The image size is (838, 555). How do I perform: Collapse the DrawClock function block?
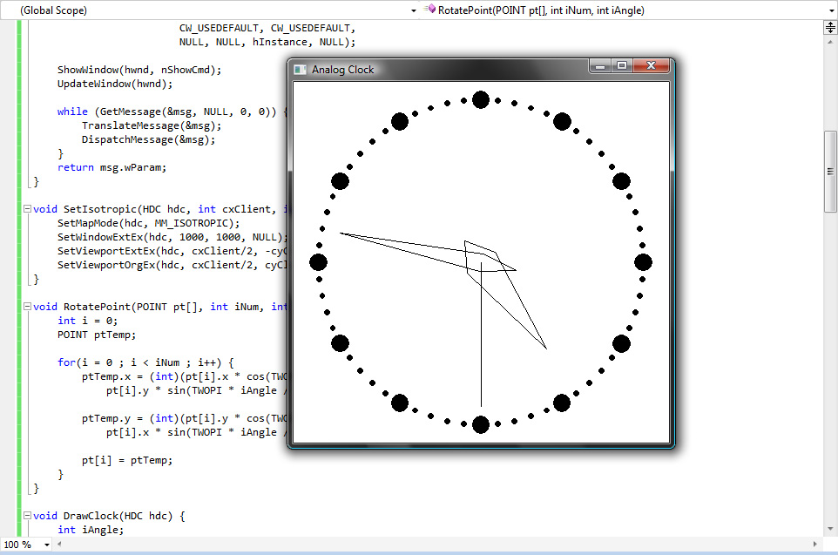(27, 516)
